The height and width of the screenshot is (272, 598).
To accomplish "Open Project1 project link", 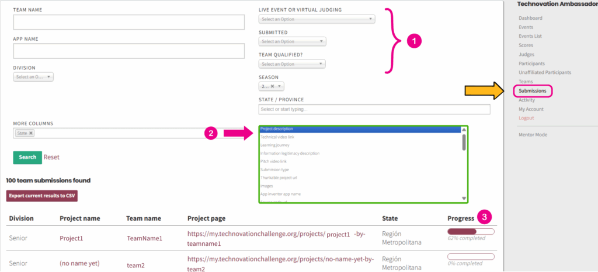I will click(x=71, y=238).
